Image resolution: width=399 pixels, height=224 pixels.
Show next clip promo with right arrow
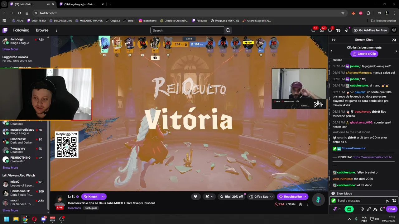[396, 51]
